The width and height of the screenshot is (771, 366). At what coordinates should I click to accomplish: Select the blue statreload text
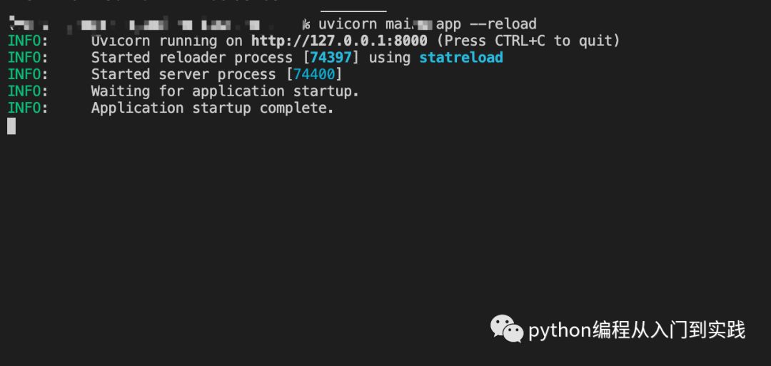click(x=461, y=58)
